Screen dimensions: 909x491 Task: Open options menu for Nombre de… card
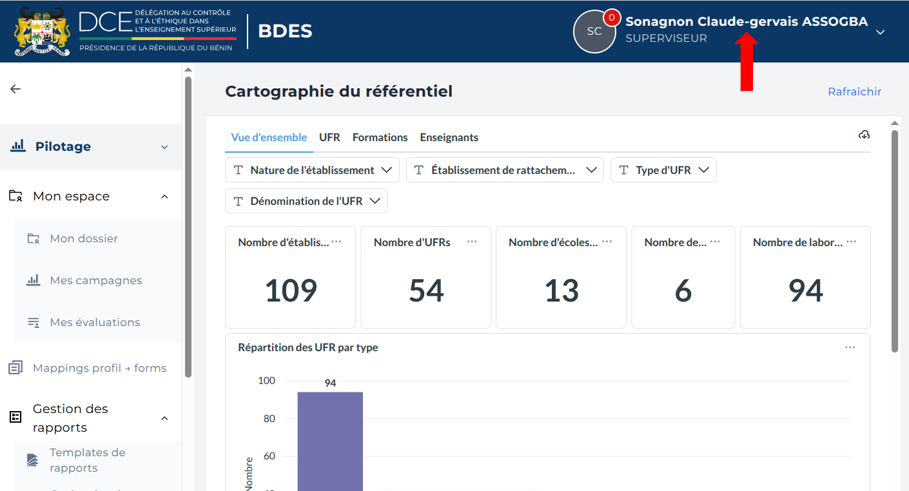(716, 242)
